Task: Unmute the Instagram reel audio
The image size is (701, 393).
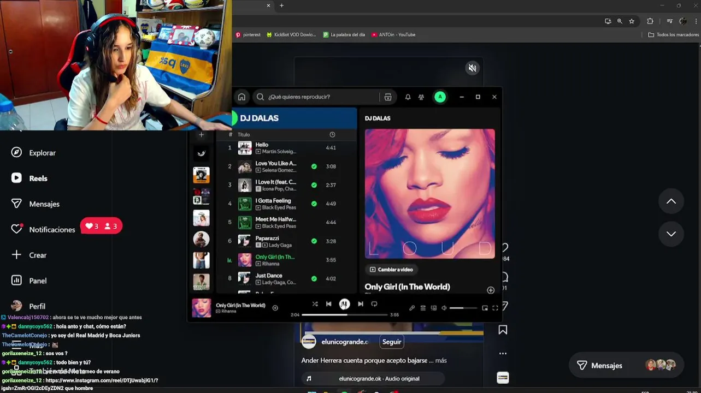Action: click(x=472, y=68)
